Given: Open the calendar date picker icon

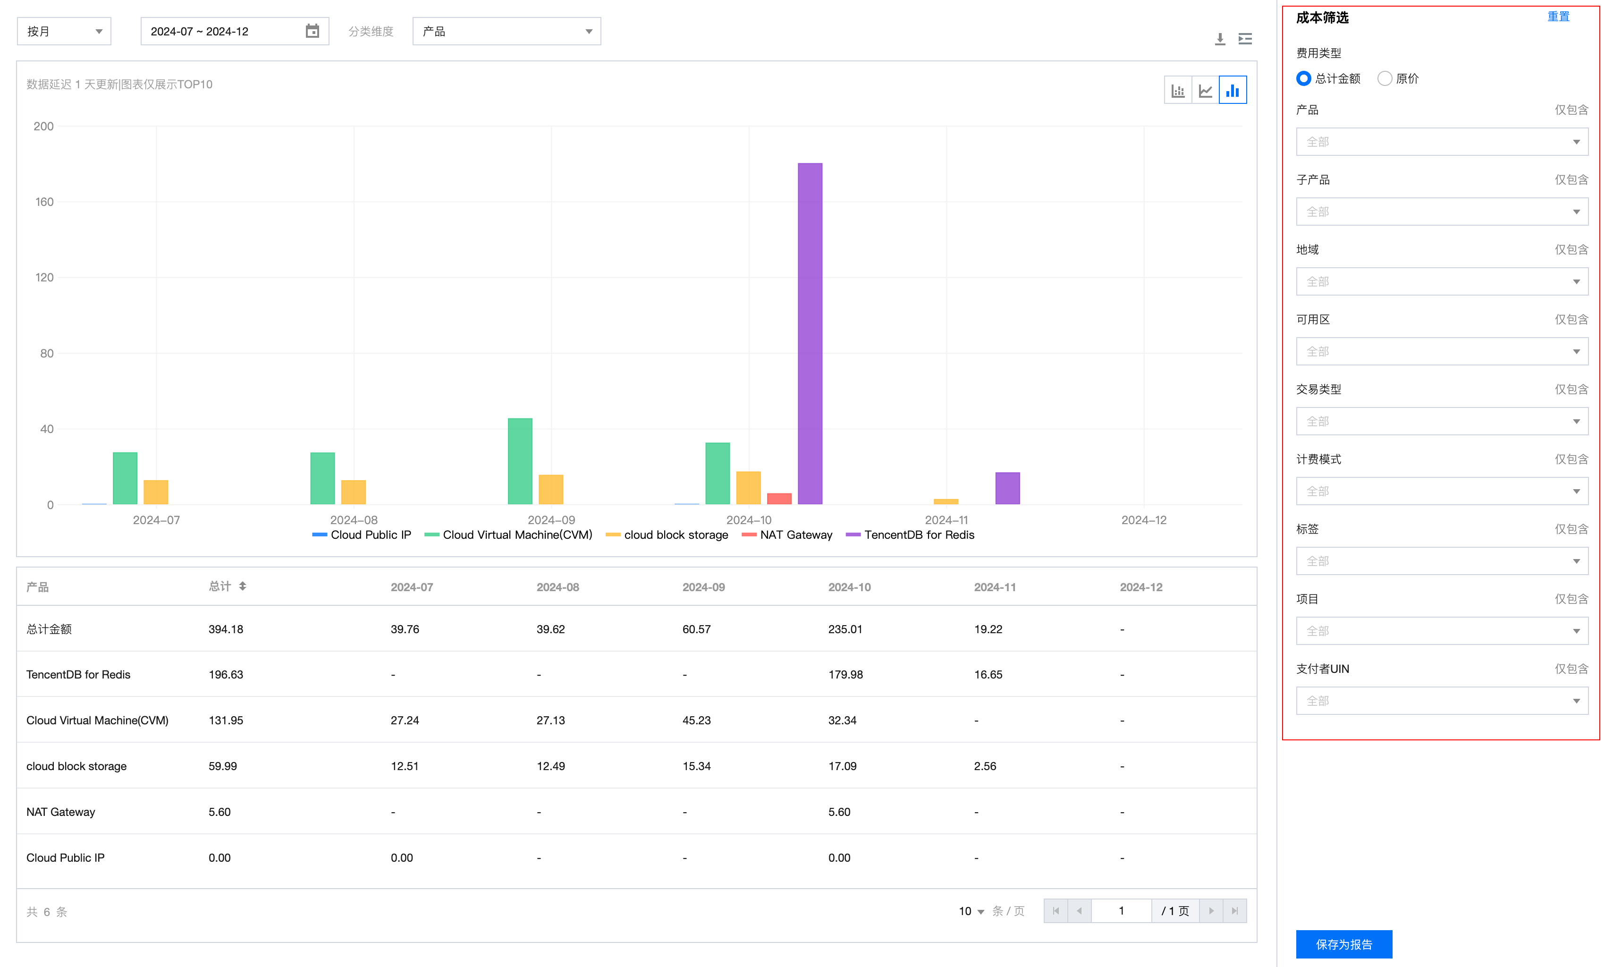Looking at the screenshot, I should (313, 31).
